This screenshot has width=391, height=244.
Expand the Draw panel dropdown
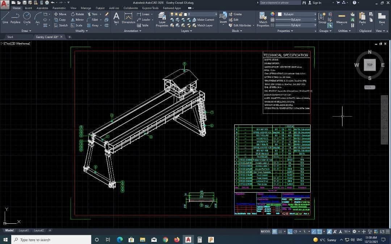coord(26,31)
